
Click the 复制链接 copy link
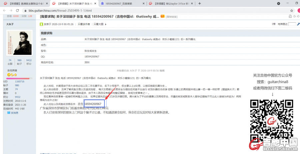[172, 16]
